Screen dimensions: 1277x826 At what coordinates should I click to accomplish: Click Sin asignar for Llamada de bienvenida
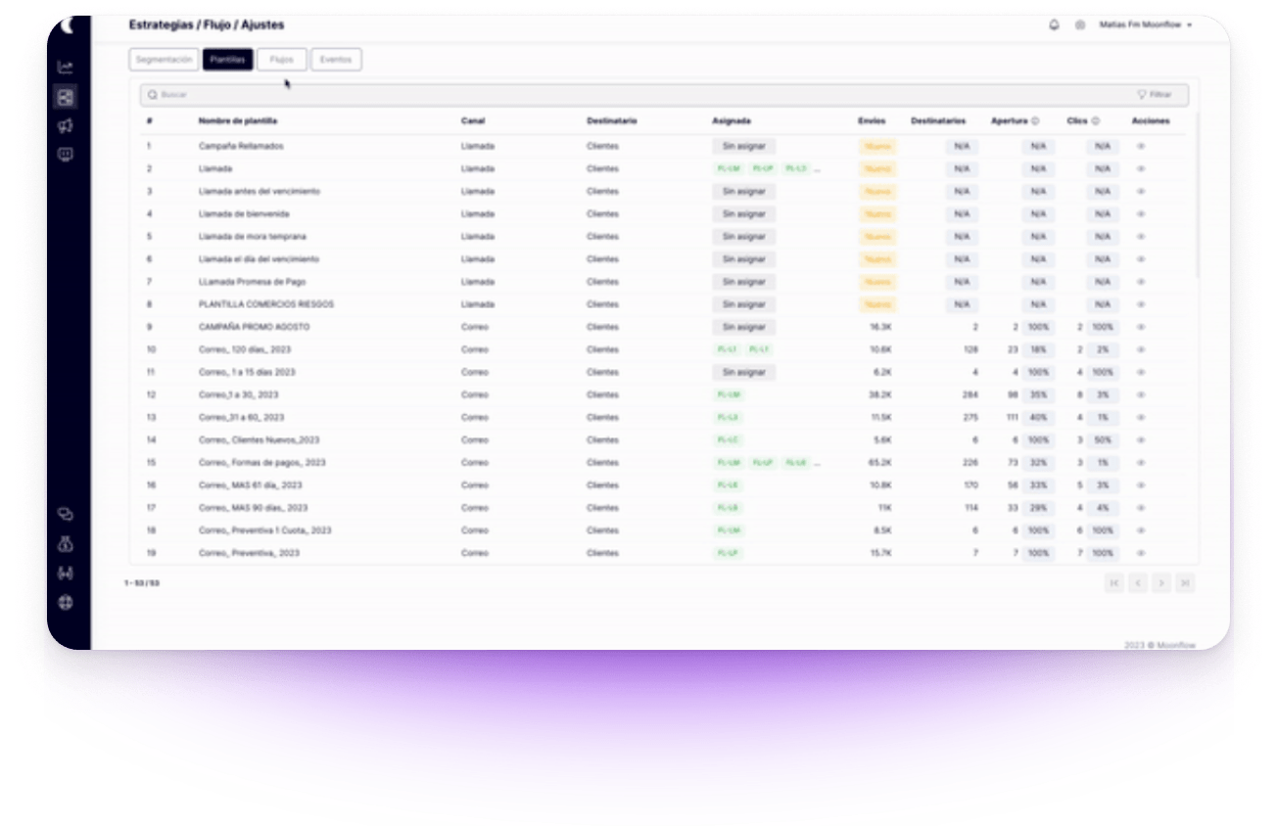[x=744, y=213]
